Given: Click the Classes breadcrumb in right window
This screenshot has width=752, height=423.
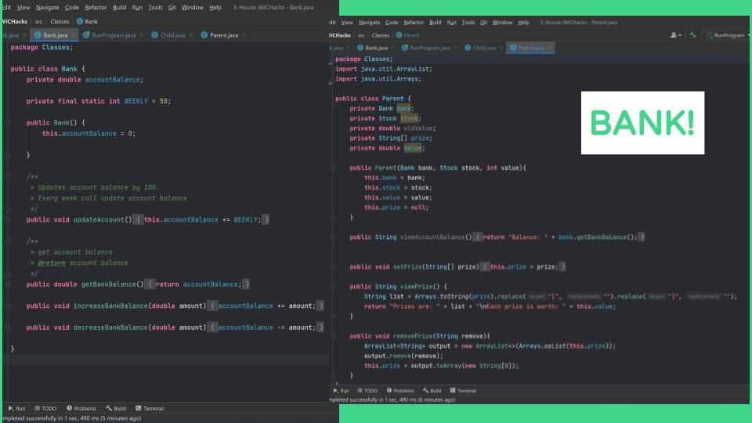Looking at the screenshot, I should point(381,35).
